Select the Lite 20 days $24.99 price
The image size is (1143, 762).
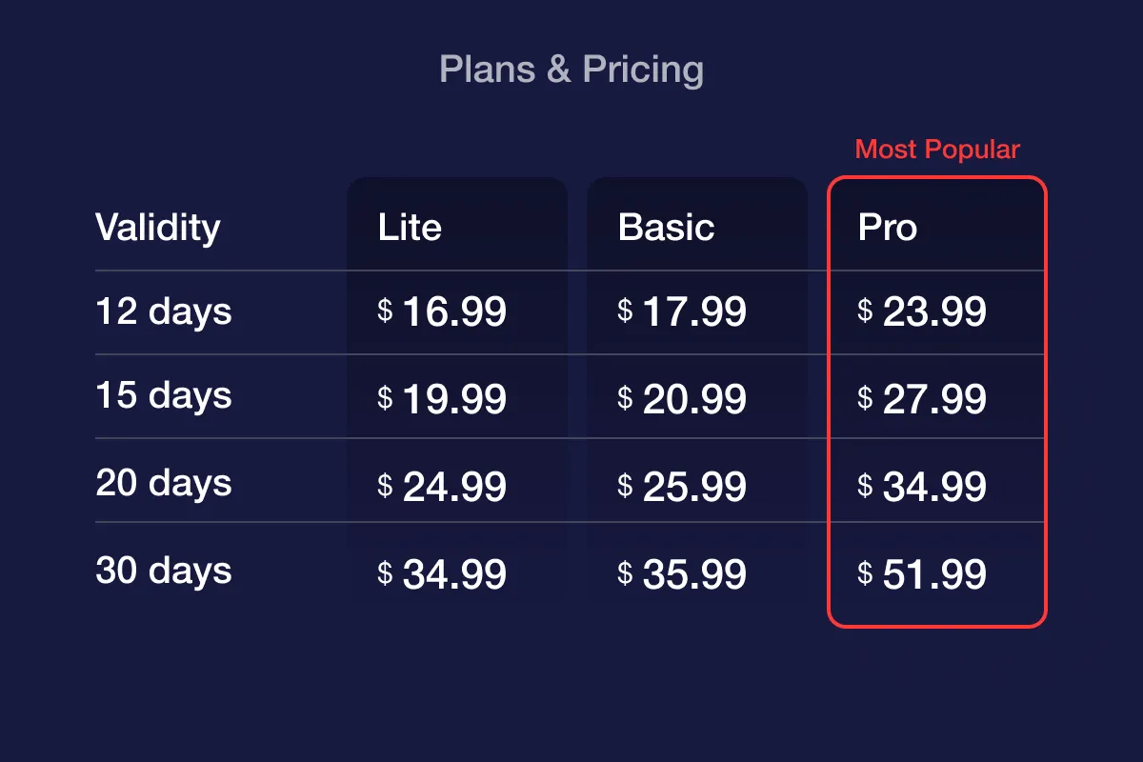click(x=442, y=487)
